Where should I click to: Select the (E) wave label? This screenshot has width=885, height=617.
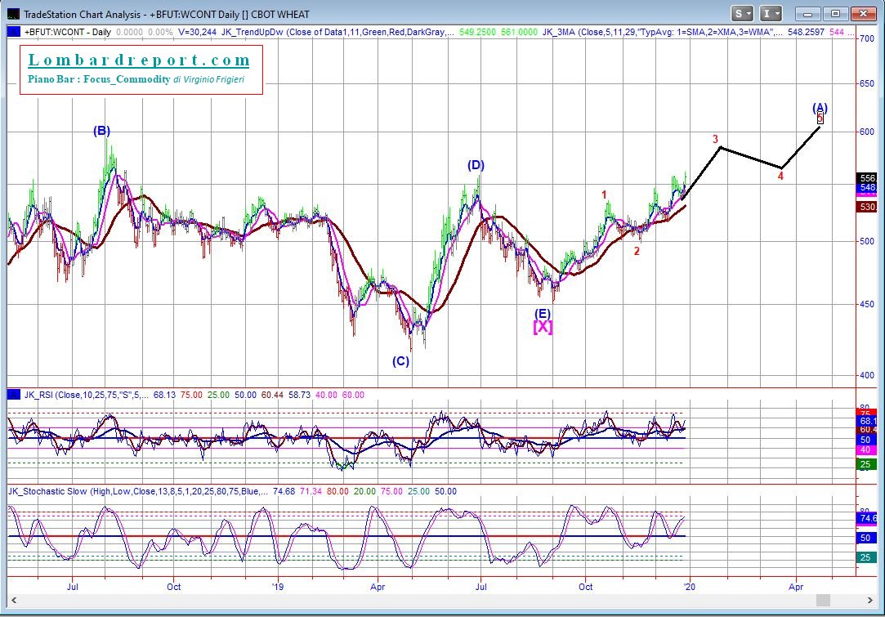(543, 314)
